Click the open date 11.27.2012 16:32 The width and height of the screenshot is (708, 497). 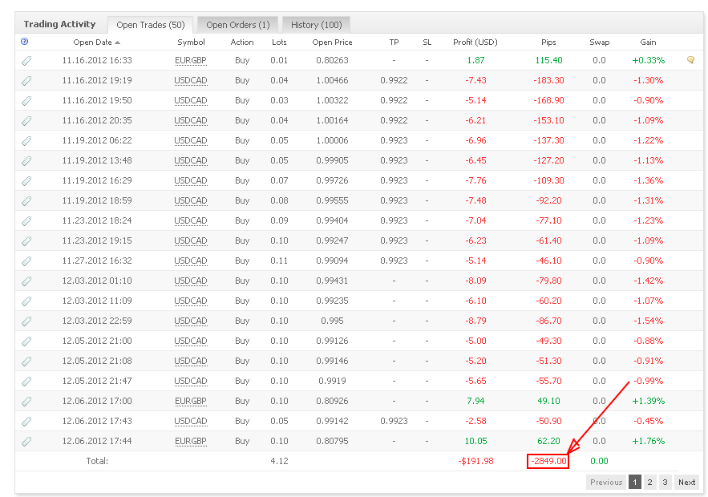coord(97,261)
